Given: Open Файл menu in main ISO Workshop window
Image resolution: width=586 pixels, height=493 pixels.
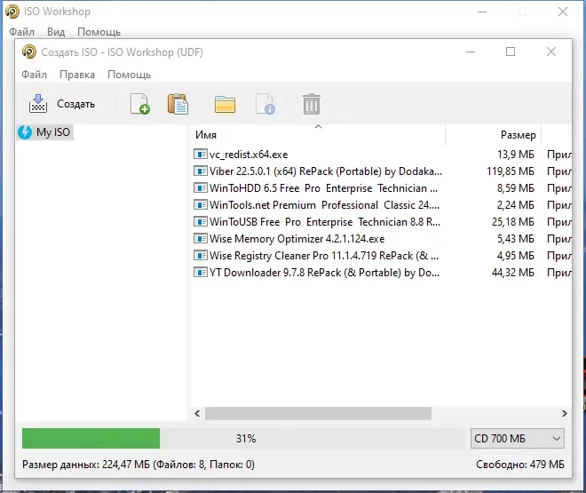Looking at the screenshot, I should [x=21, y=32].
